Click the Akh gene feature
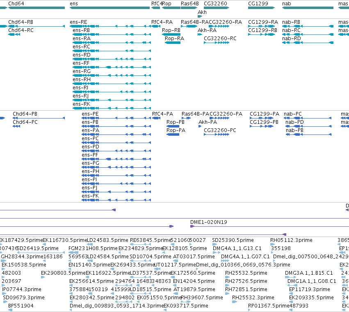 [200, 16]
